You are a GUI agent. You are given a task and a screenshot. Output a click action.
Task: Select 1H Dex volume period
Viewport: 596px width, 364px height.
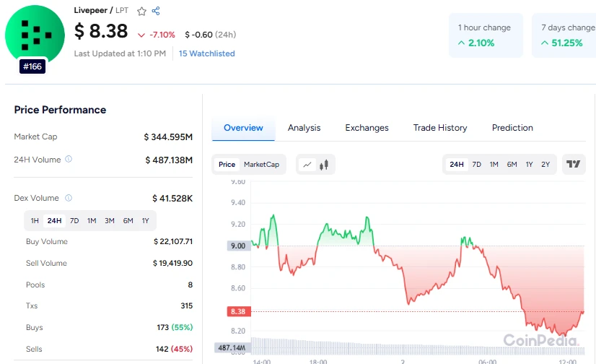[x=35, y=220]
